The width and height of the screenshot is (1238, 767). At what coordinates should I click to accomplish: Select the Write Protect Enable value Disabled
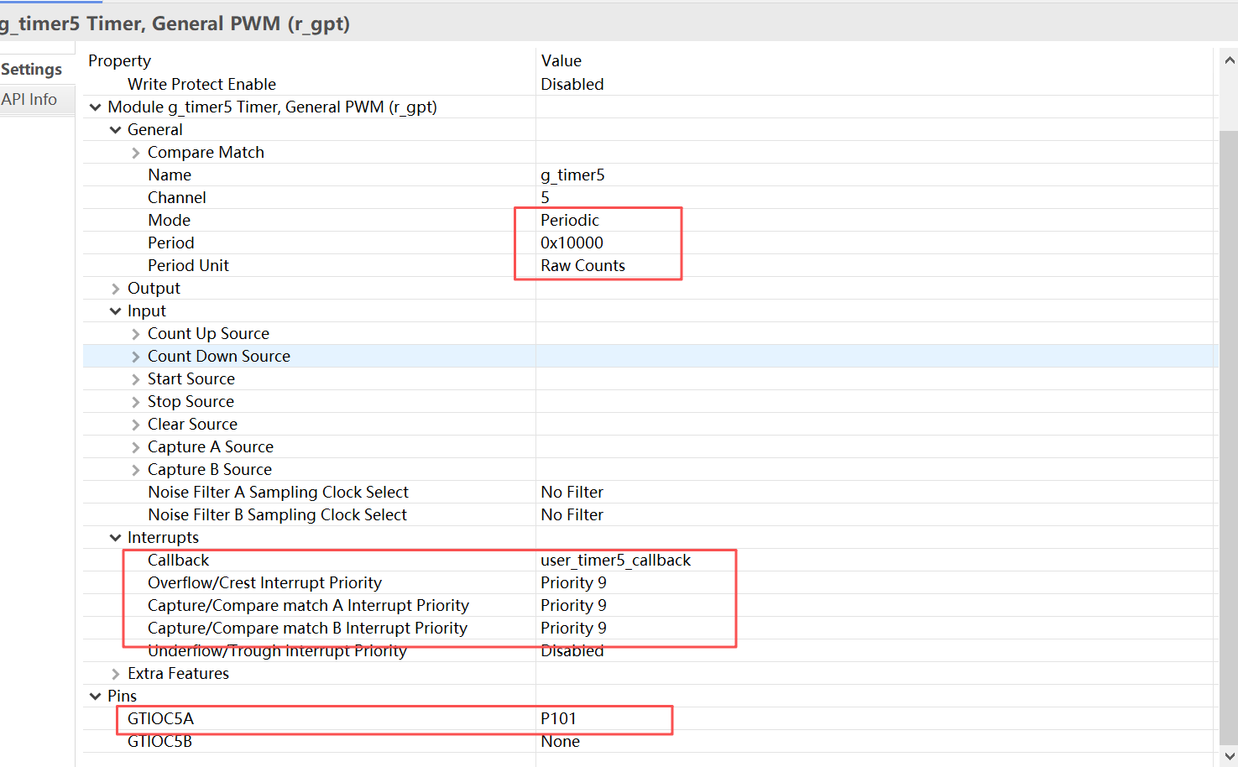click(x=572, y=84)
